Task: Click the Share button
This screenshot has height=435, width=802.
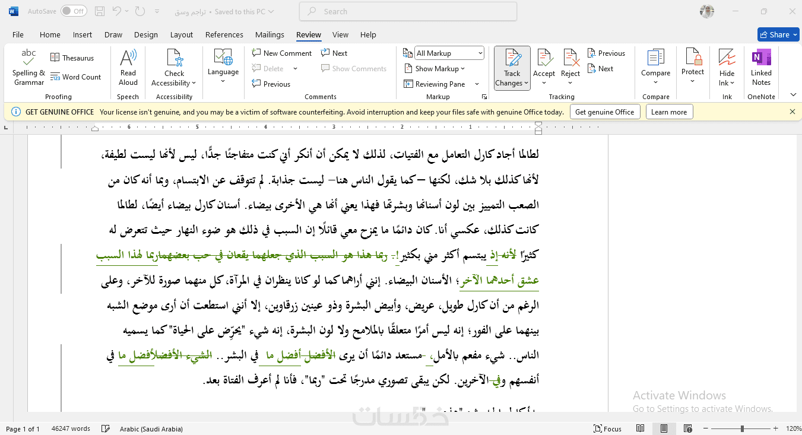Action: click(778, 34)
